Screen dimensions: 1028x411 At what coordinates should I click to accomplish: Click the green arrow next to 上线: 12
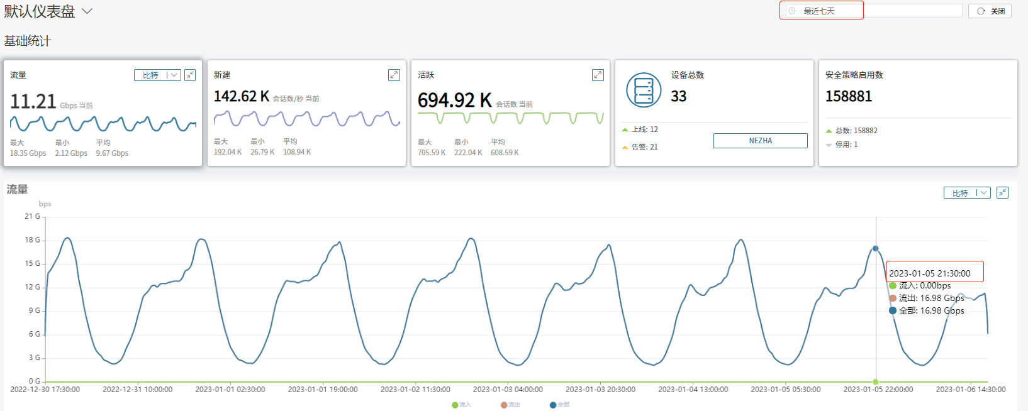pos(625,129)
